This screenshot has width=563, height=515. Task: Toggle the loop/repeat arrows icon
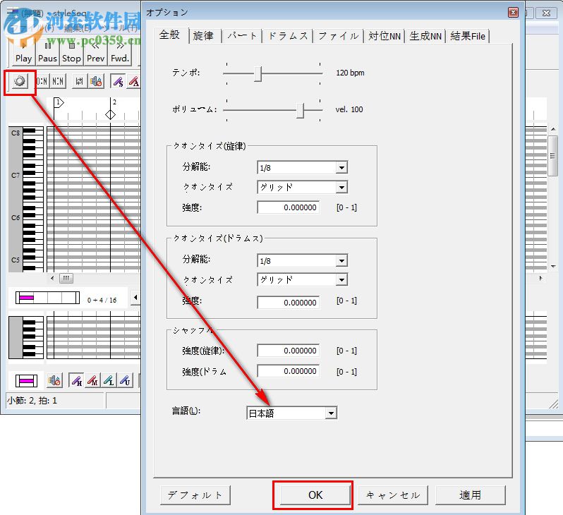79,82
